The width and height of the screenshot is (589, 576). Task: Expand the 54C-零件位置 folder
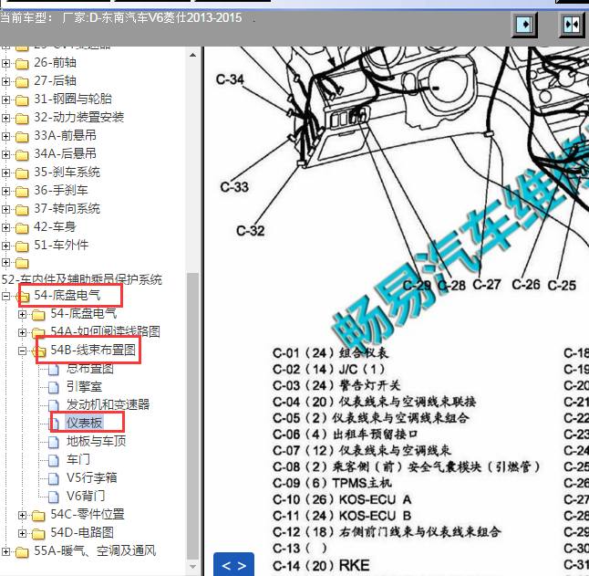pos(22,516)
